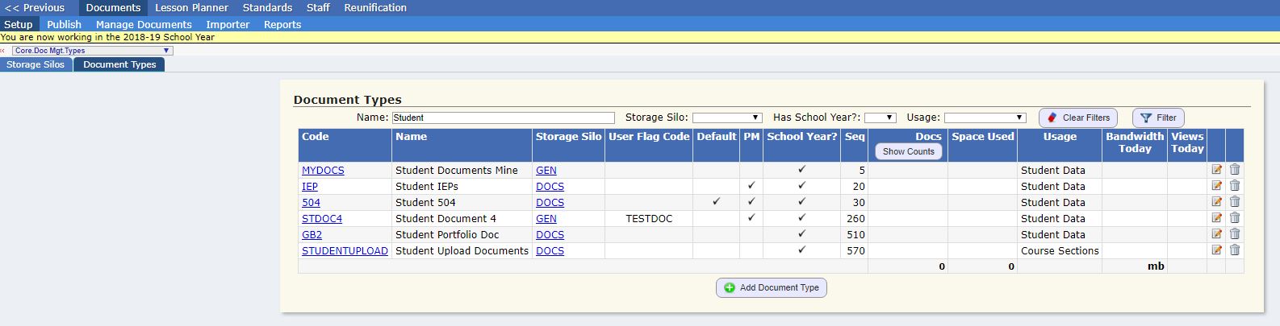Viewport: 1280px width, 326px height.
Task: Click the Show Counts button
Action: [908, 151]
